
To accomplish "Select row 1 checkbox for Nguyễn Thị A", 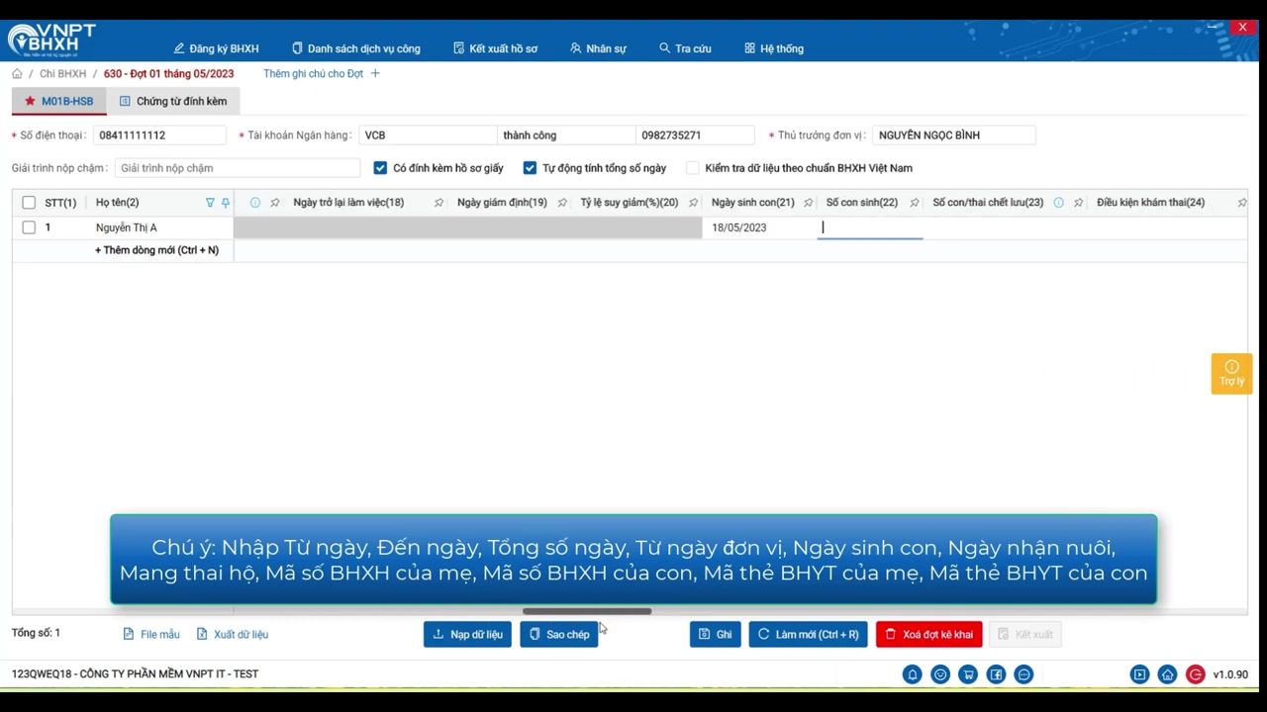I will (x=29, y=227).
